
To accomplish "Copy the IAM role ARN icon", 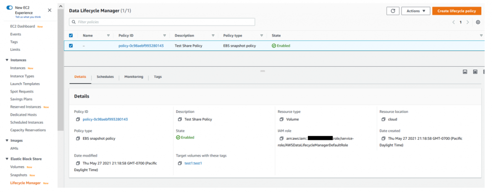I will 282,138.
